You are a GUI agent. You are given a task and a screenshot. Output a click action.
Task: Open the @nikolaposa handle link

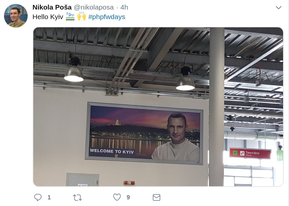(x=94, y=7)
